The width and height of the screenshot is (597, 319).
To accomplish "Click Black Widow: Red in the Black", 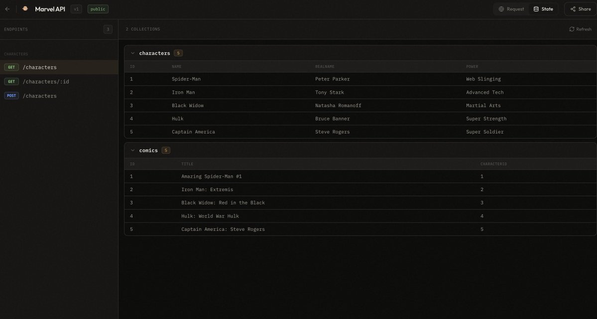I will pyautogui.click(x=223, y=203).
